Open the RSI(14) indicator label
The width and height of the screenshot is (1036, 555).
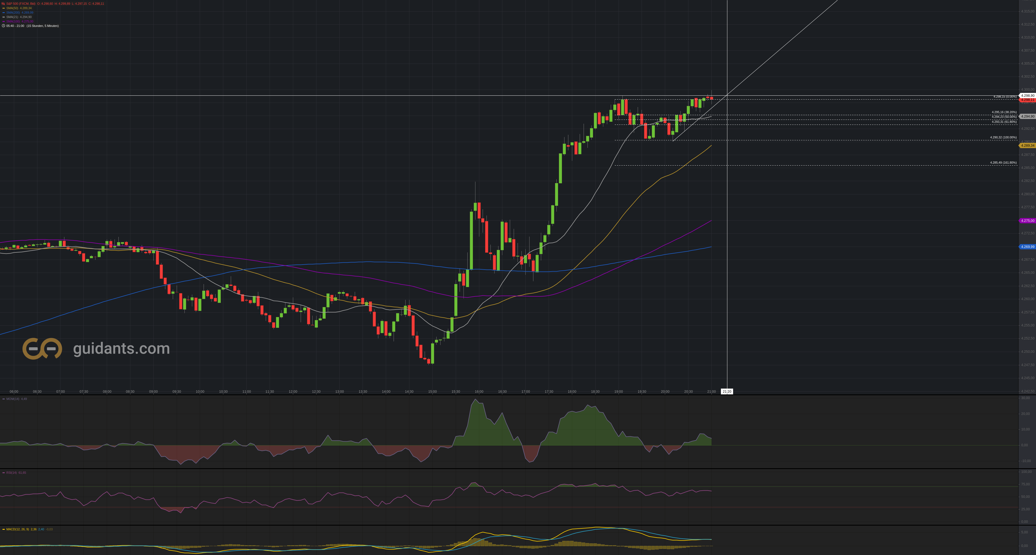(x=11, y=473)
